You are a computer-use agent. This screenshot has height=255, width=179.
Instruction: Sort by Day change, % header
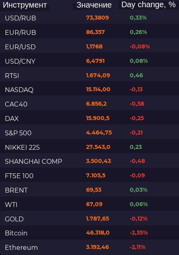tap(149, 5)
